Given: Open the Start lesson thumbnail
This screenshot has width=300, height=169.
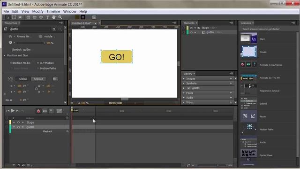Looking at the screenshot, I should pyautogui.click(x=248, y=38).
